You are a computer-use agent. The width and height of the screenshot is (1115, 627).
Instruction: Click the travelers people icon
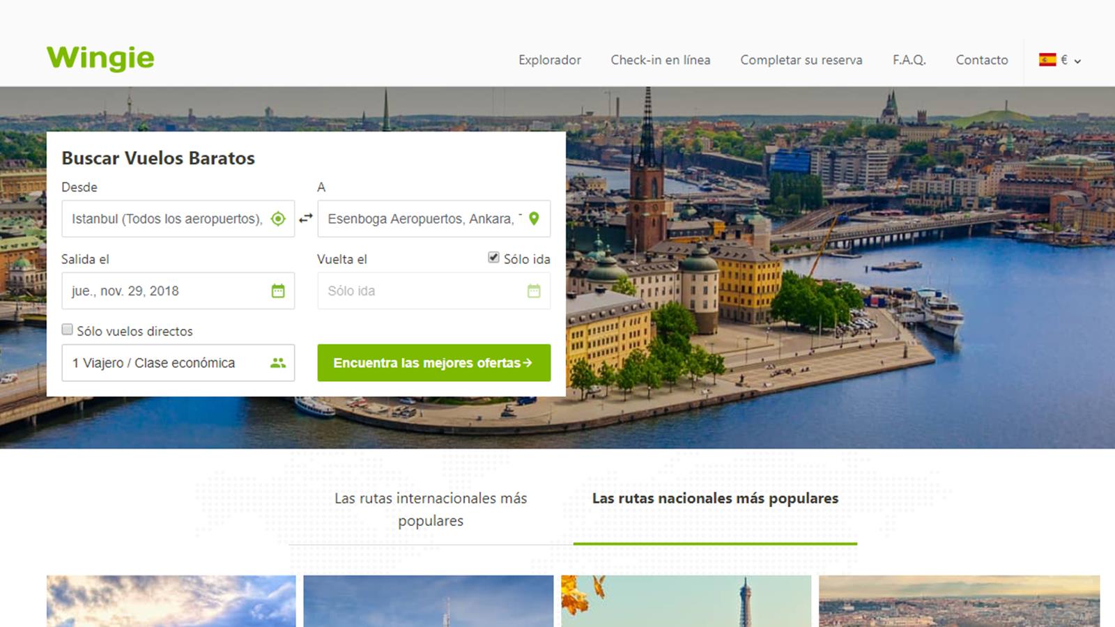[x=278, y=363]
